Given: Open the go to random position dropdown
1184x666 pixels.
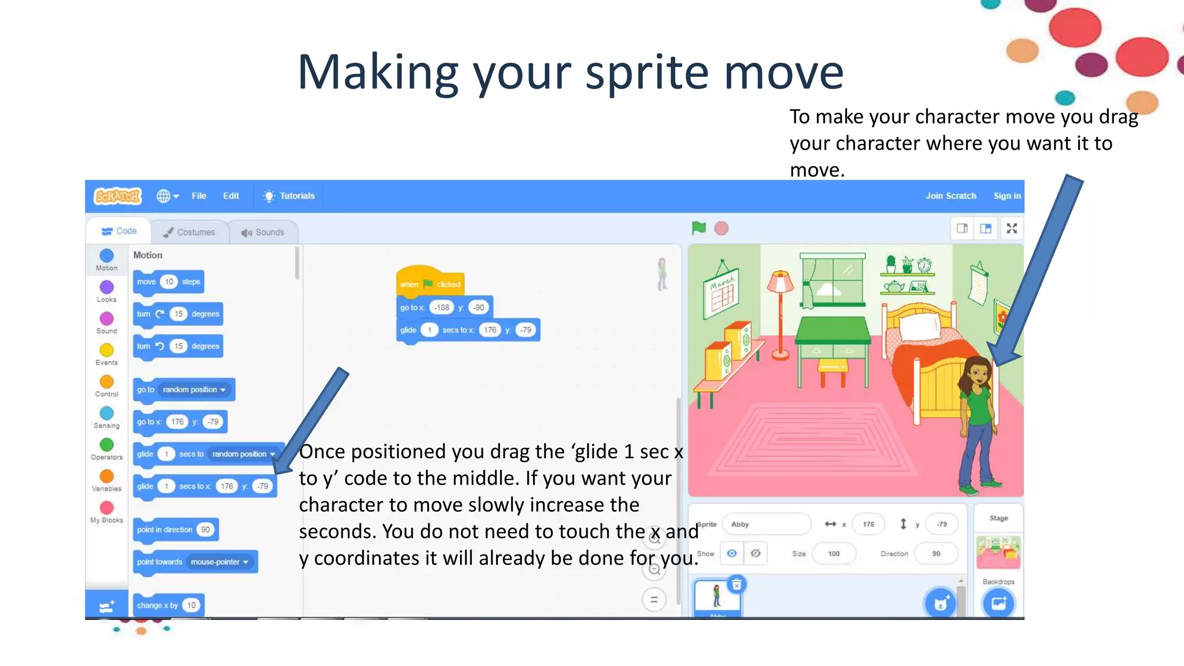Looking at the screenshot, I should tap(194, 390).
